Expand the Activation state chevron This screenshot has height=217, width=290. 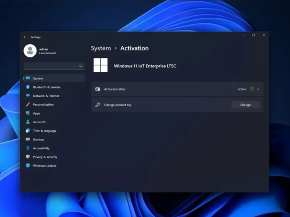258,89
